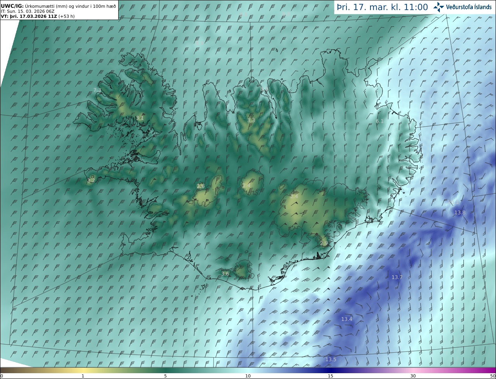Screen dimensions: 496x379
Task: Click the Veðurstofa Íslands logo symbol
Action: [439, 7]
